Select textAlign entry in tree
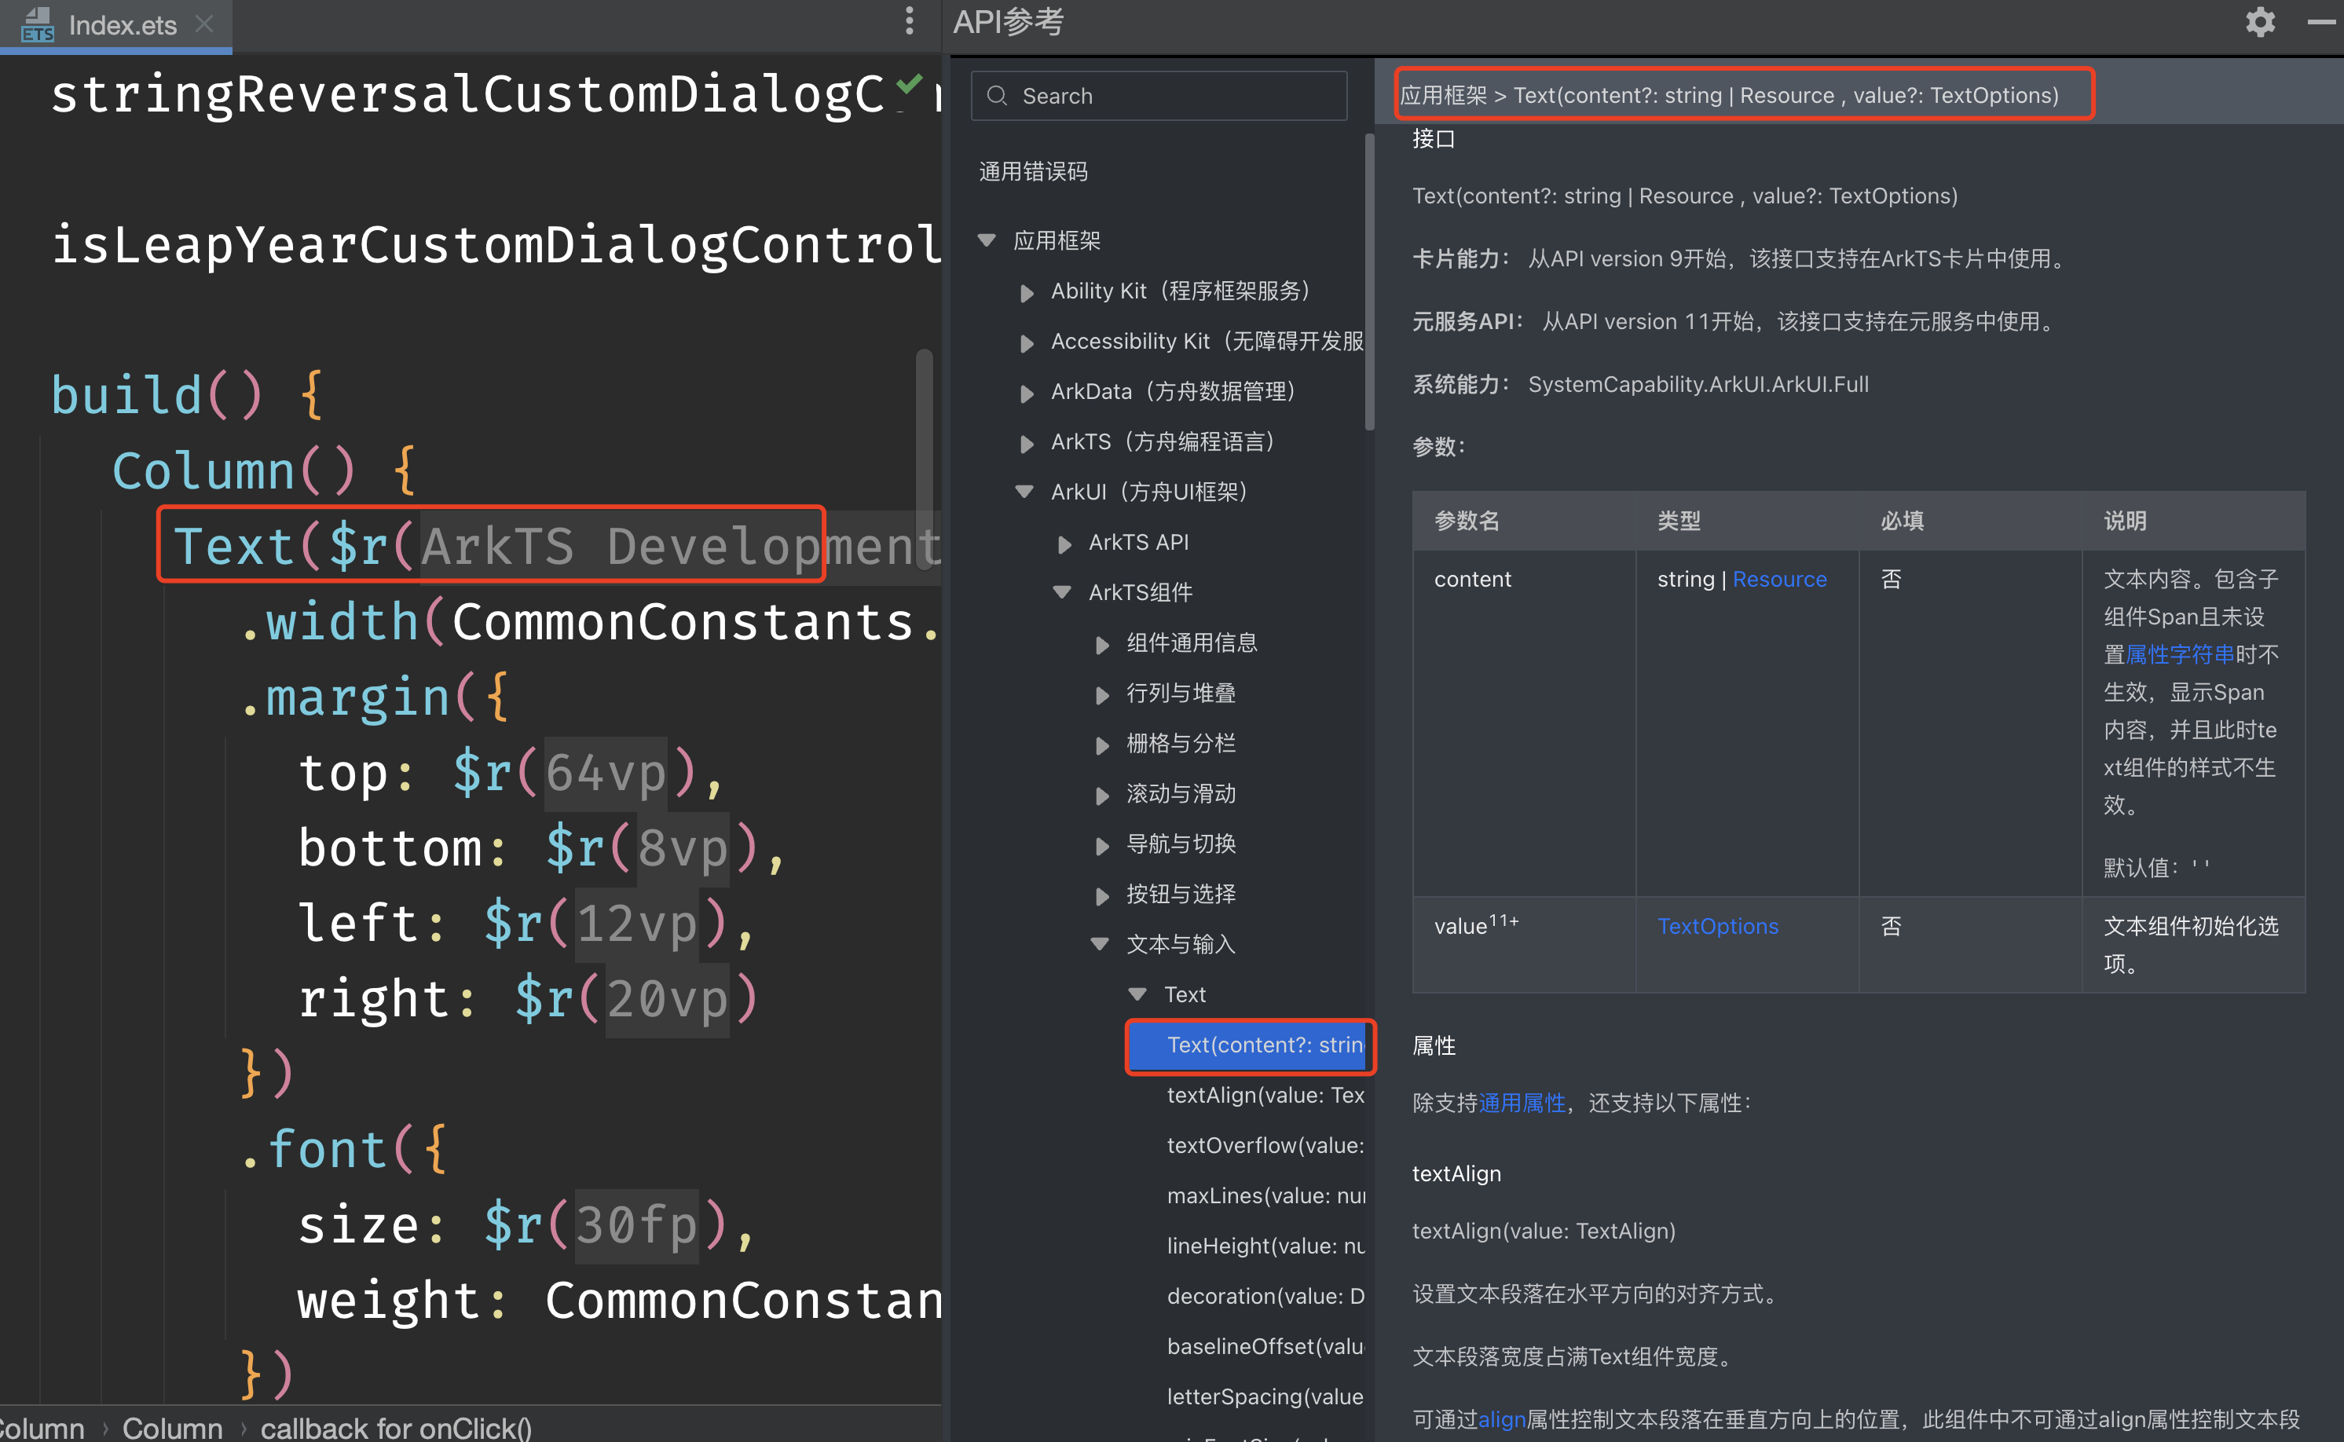The height and width of the screenshot is (1442, 2344). [x=1265, y=1095]
